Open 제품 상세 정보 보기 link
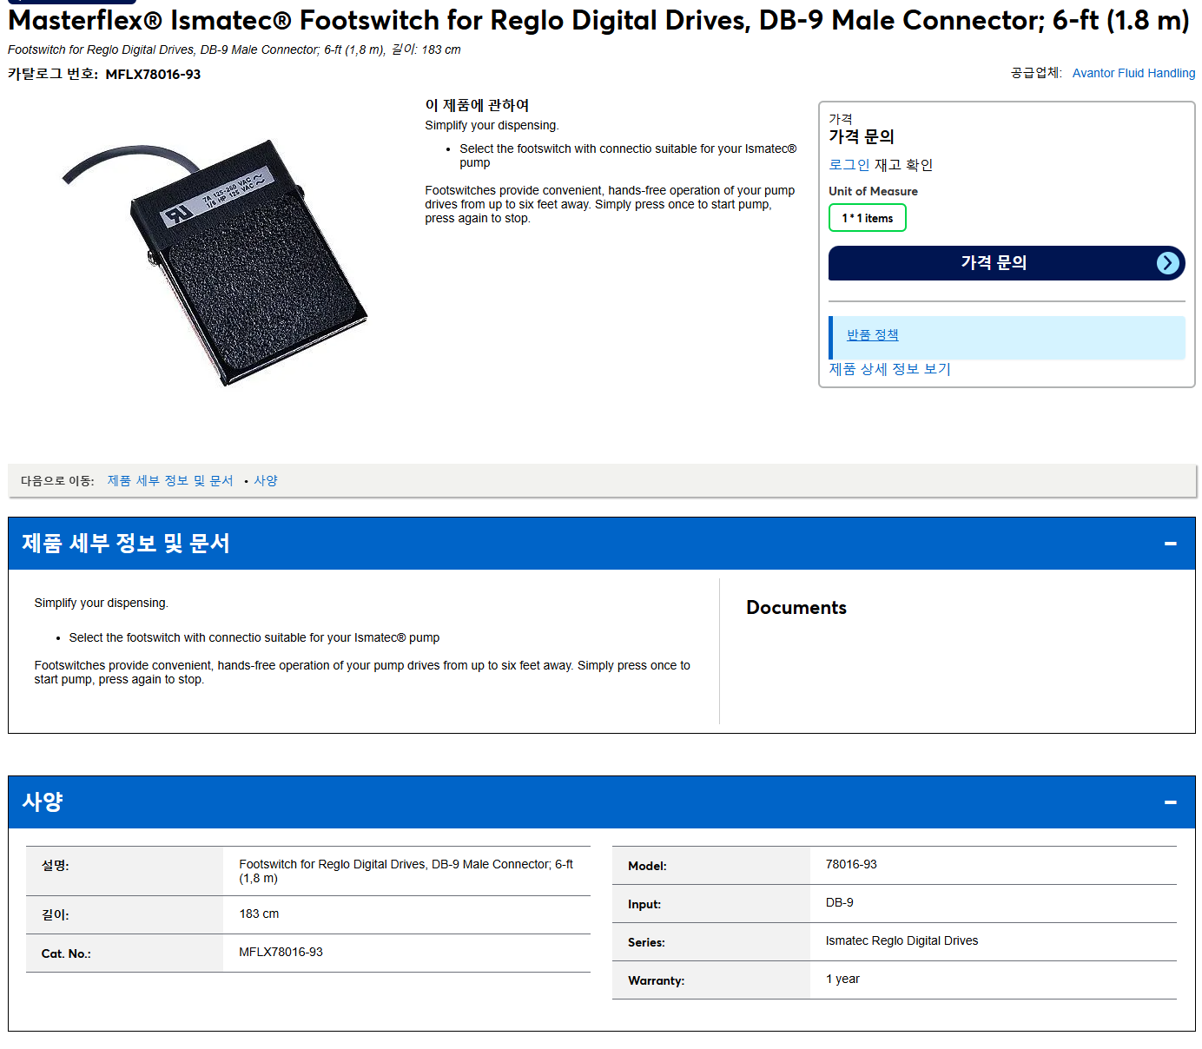The height and width of the screenshot is (1049, 1202). tap(889, 369)
